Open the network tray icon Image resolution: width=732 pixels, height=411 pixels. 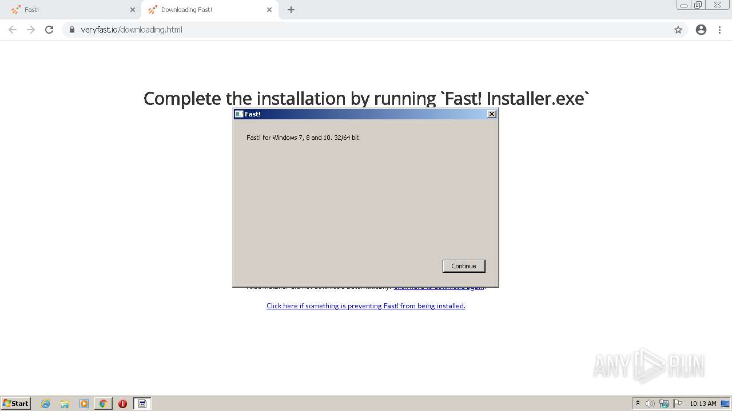[664, 404]
